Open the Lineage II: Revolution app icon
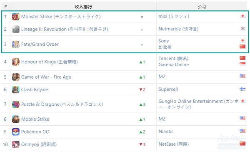 pos(16,29)
